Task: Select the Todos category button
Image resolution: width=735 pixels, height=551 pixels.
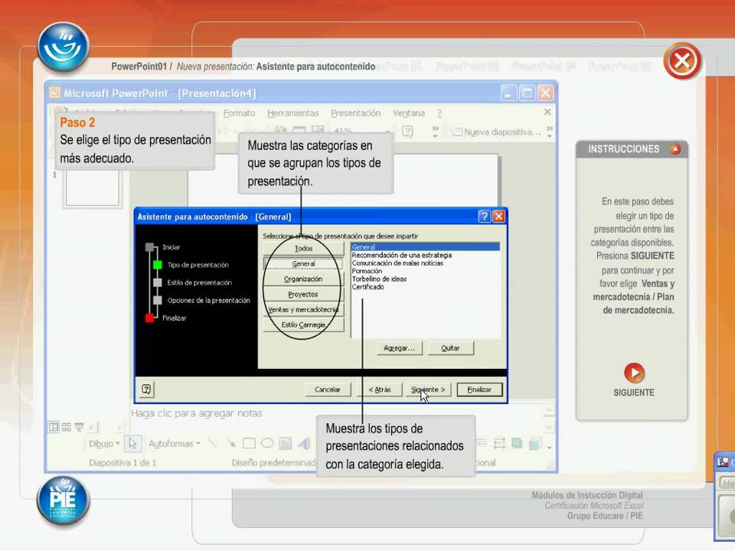Action: [303, 248]
